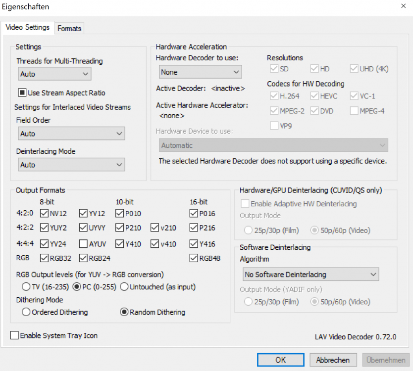Select the Video Settings tab
413x371 pixels.
[27, 28]
